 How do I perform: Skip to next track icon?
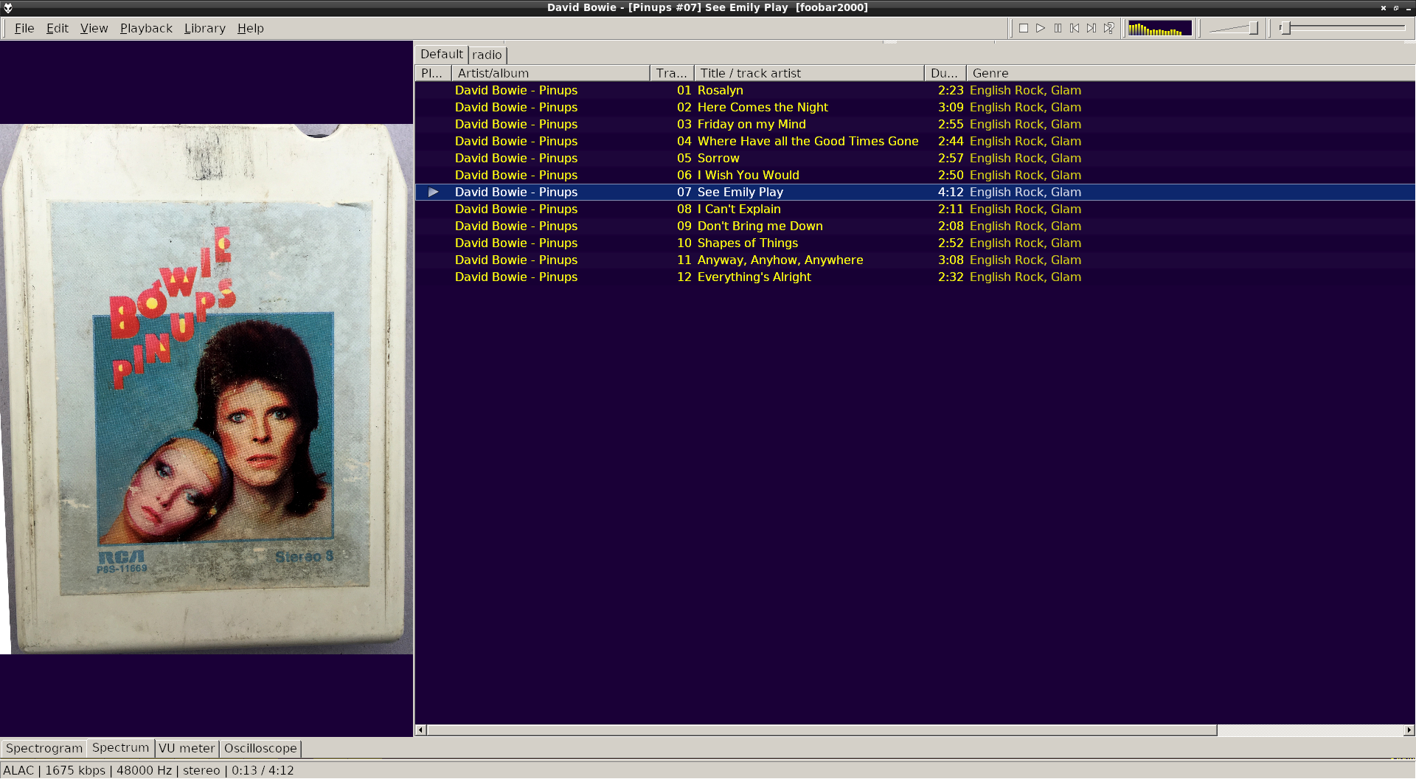click(1091, 28)
